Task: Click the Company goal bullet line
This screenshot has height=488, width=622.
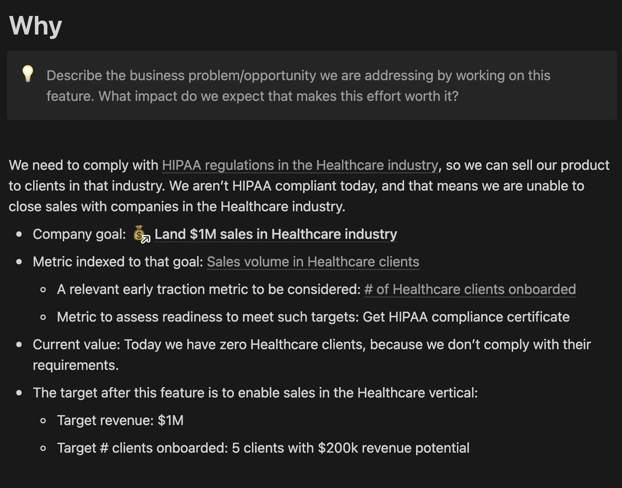Action: coord(215,234)
